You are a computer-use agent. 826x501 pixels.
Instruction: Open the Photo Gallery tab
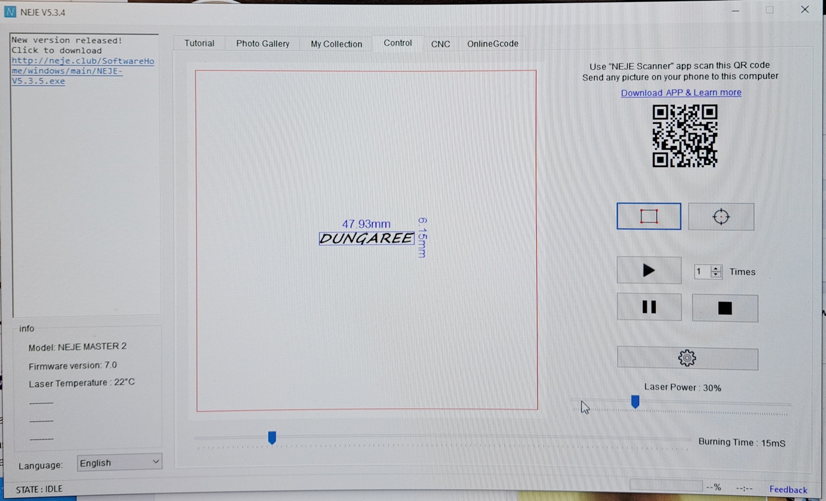coord(262,43)
